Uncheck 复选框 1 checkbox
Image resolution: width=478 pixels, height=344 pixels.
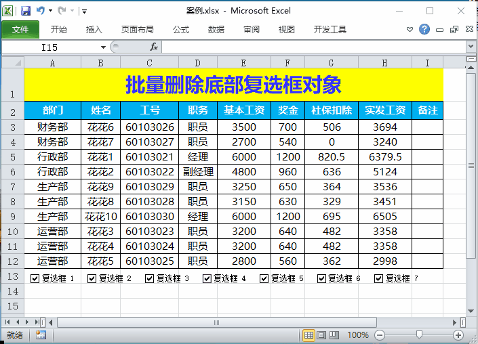point(35,278)
